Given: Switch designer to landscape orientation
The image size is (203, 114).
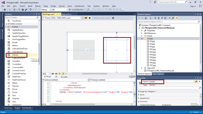Looking at the screenshot, I should click(86, 18).
